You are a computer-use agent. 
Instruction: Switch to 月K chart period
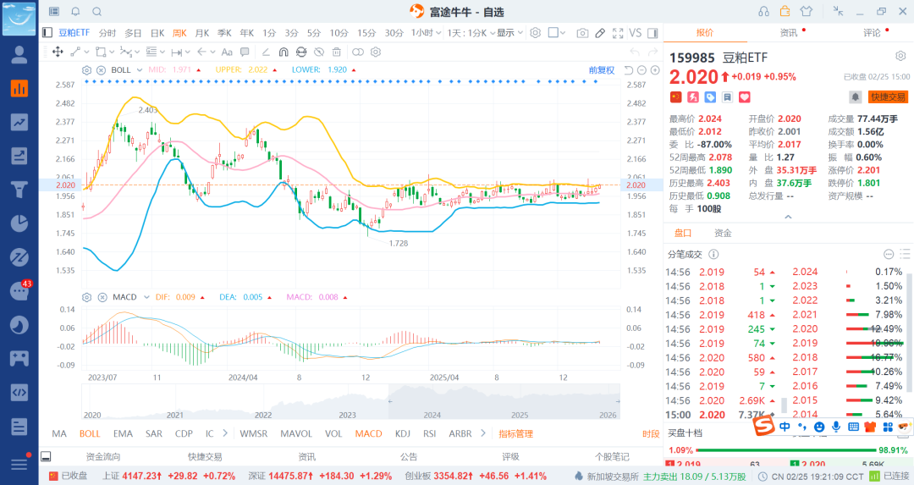(x=201, y=33)
